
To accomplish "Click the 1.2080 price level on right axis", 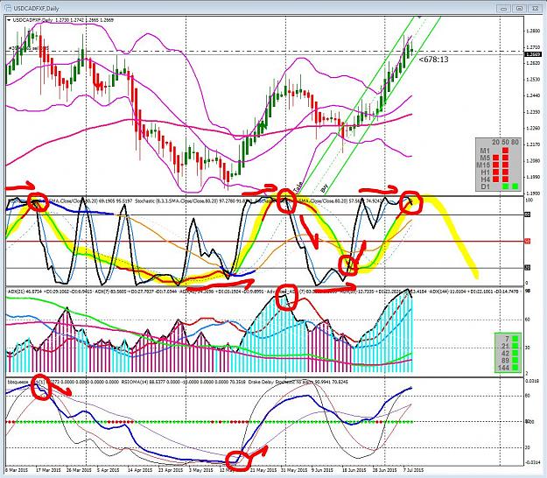I will tap(533, 161).
